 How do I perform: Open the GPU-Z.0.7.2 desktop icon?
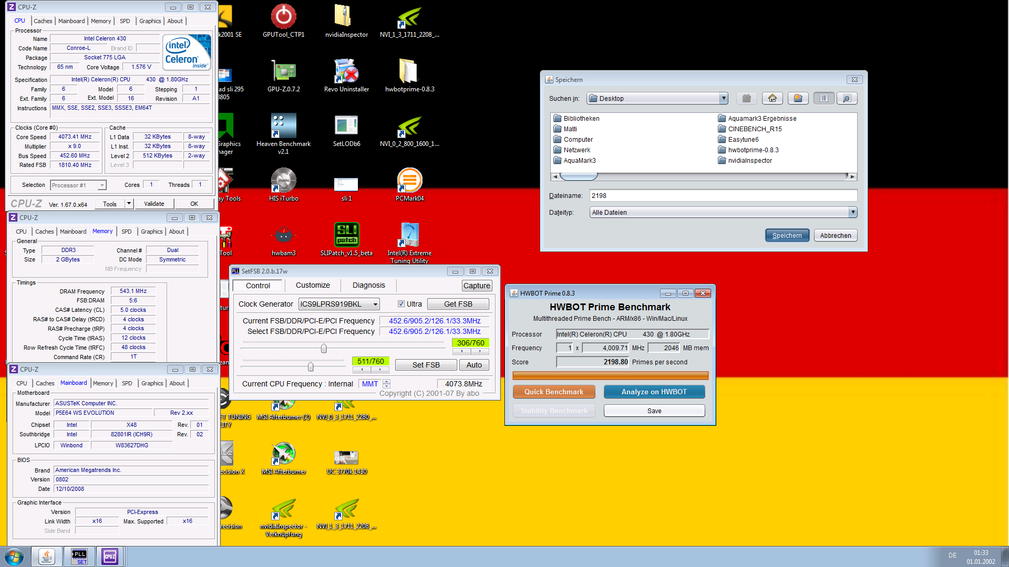[283, 76]
